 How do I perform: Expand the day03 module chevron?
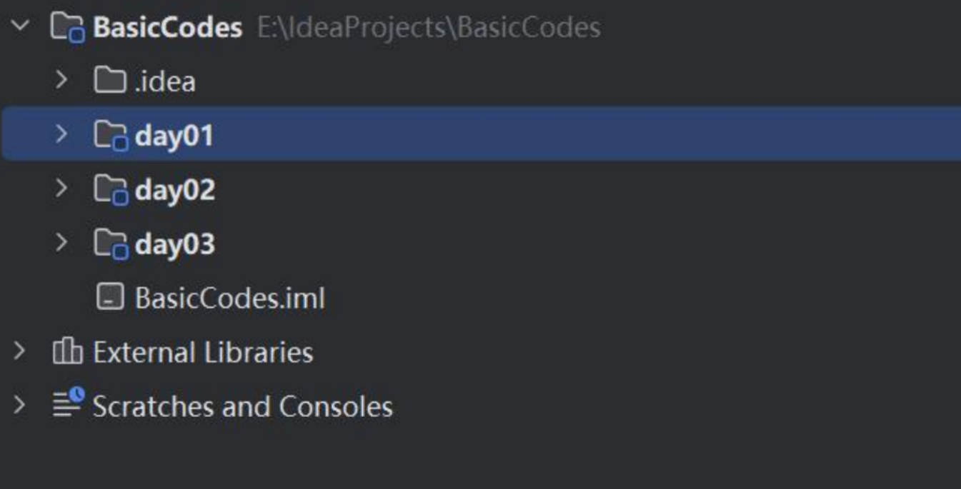tap(61, 243)
